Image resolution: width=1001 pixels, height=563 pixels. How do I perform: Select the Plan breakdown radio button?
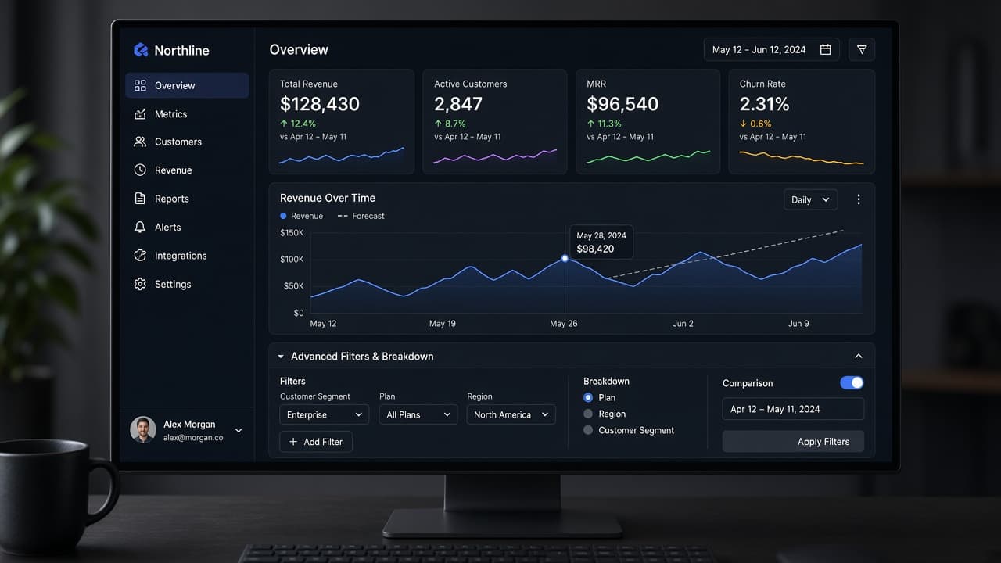click(x=588, y=397)
